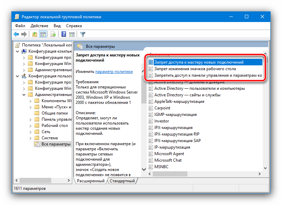
Task: Click the folder icon of Рабочий стол
Action: tap(37, 126)
